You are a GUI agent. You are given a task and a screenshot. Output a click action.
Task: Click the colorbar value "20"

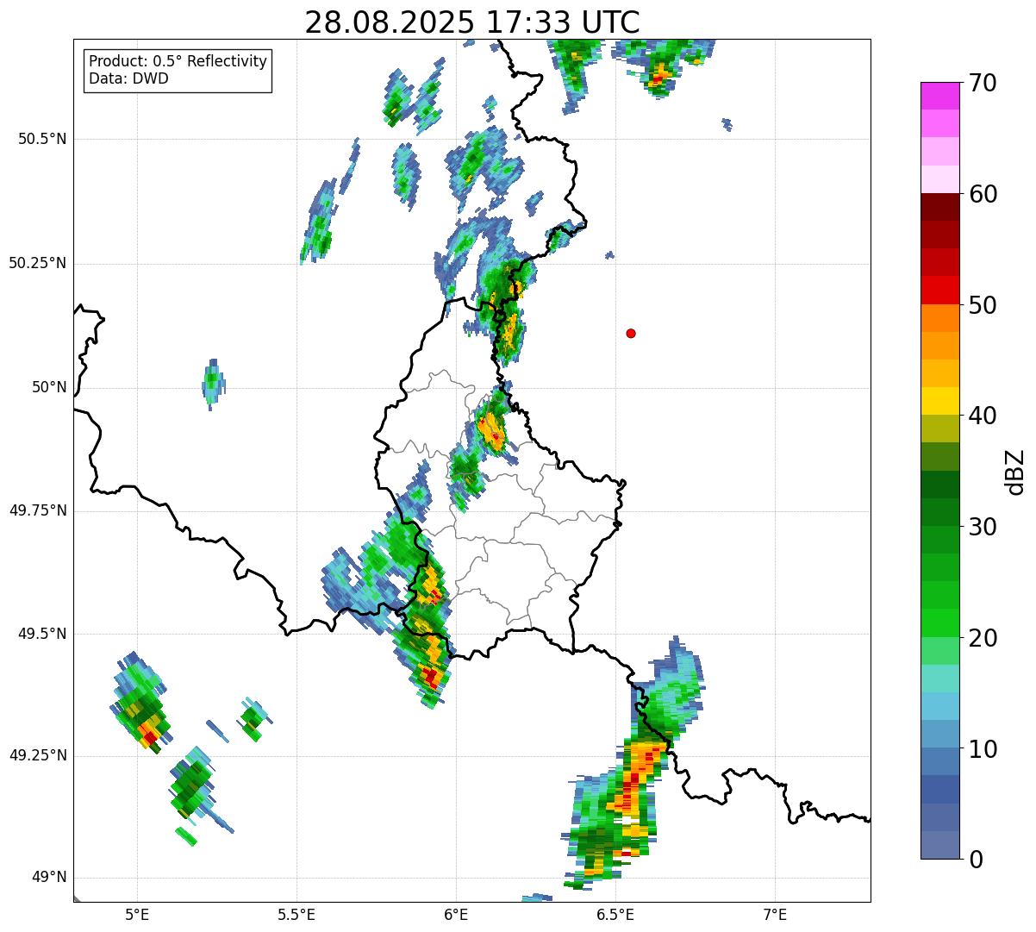click(x=983, y=638)
